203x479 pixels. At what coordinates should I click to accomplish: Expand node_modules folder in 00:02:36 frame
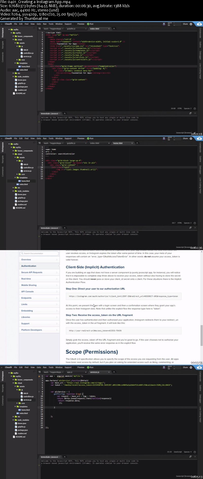coord(13,191)
